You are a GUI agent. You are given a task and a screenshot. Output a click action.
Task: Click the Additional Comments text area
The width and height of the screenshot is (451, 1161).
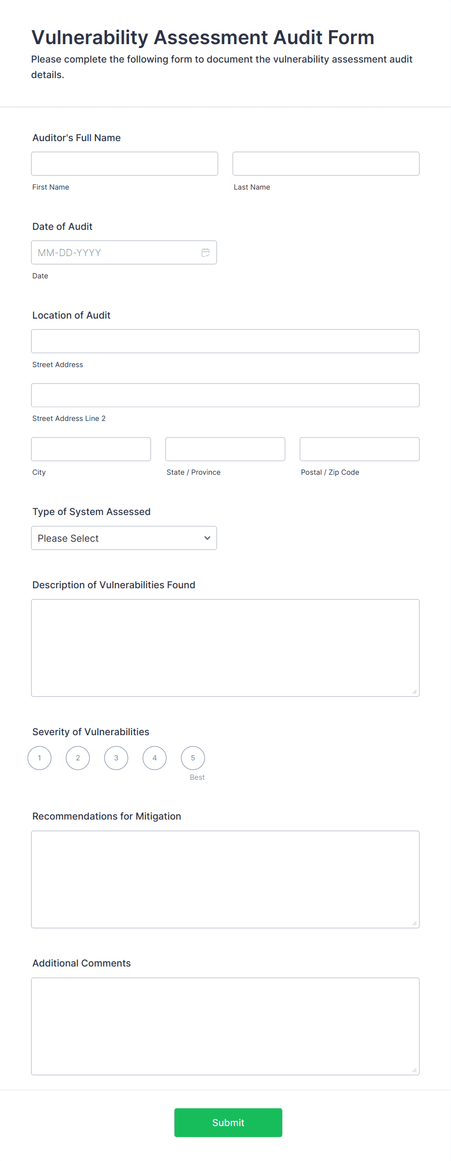coord(225,1026)
